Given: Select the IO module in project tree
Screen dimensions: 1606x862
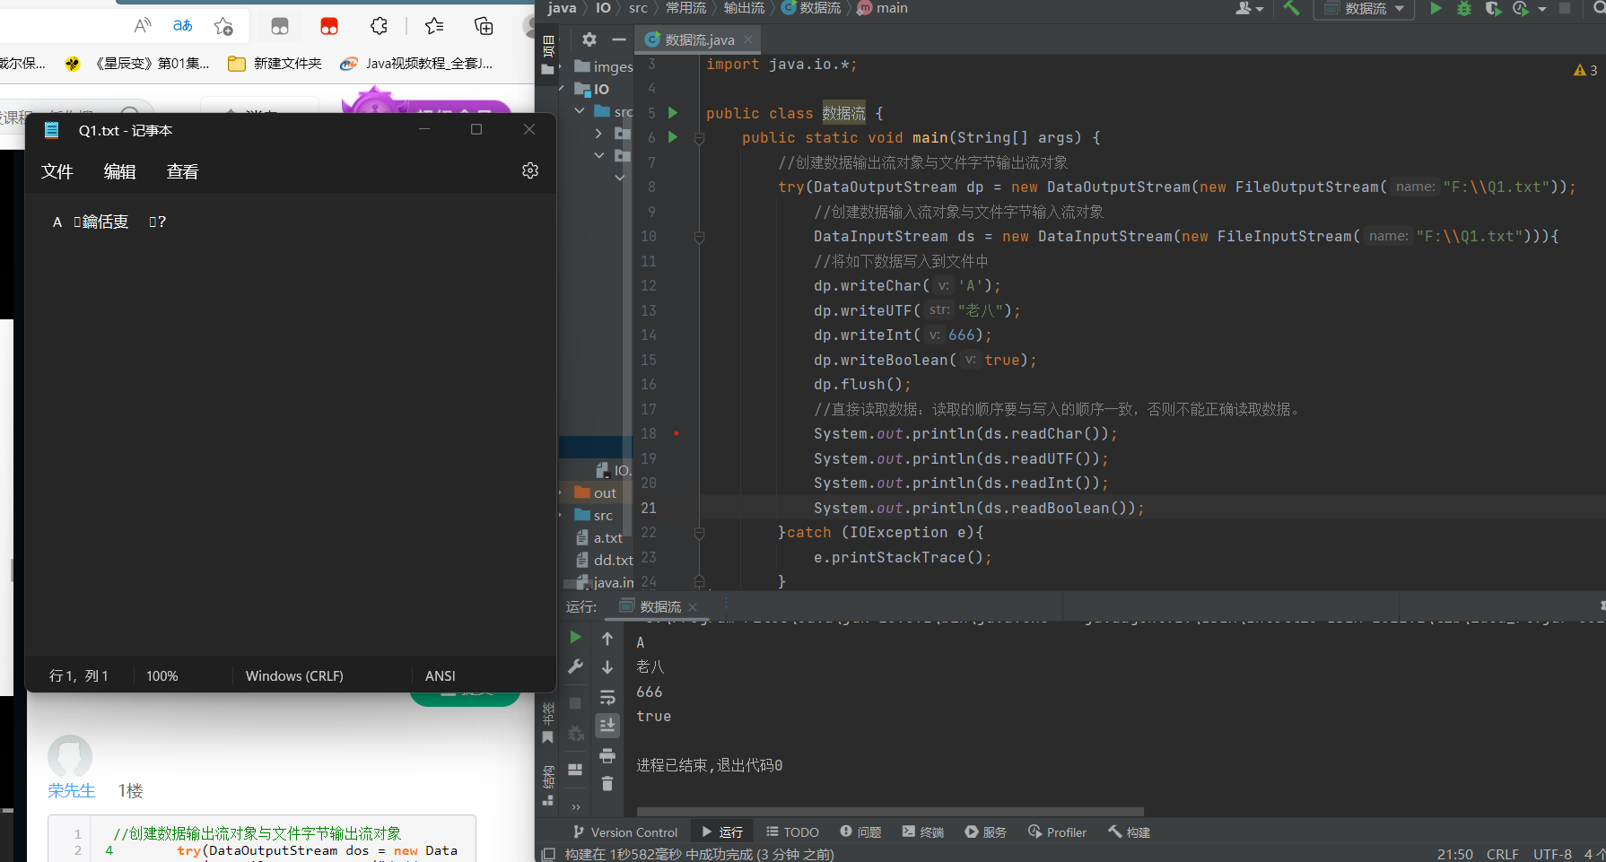Looking at the screenshot, I should tap(592, 89).
